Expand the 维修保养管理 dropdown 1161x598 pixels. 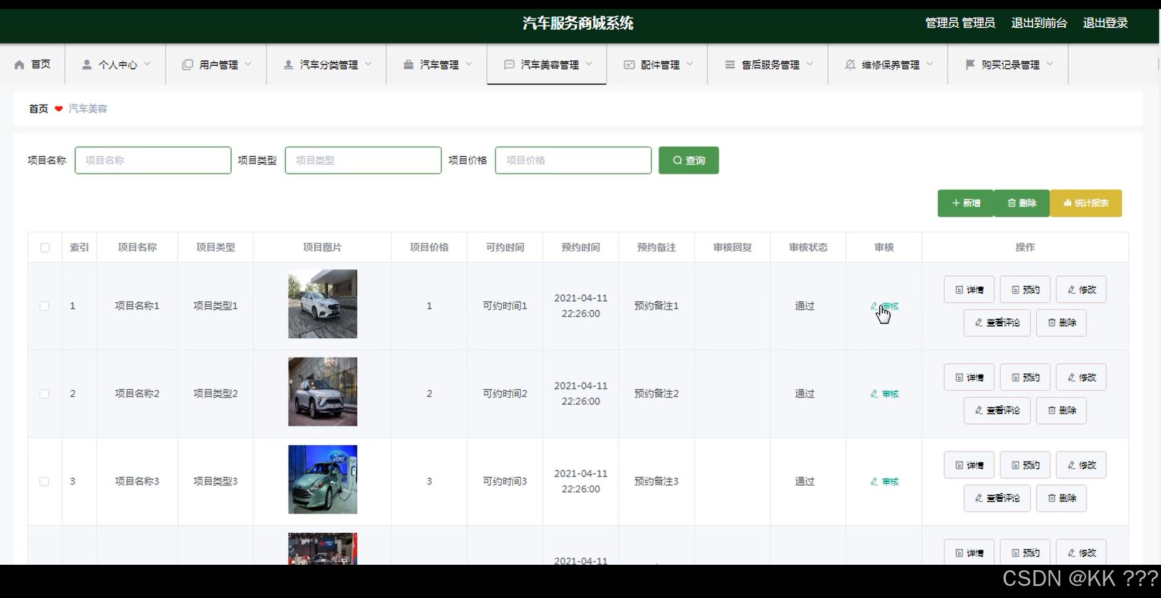click(x=888, y=65)
